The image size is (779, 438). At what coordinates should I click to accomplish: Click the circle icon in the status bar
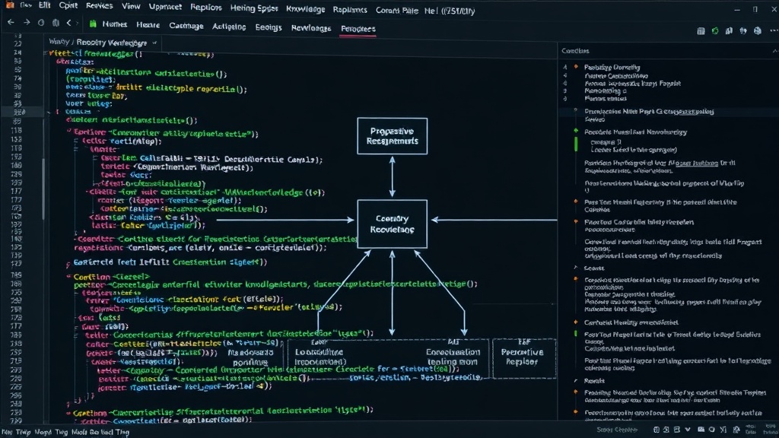[712, 430]
